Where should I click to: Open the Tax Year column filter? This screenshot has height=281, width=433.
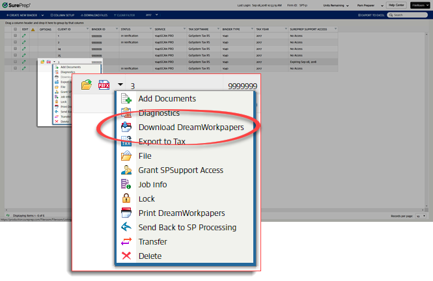(x=286, y=29)
